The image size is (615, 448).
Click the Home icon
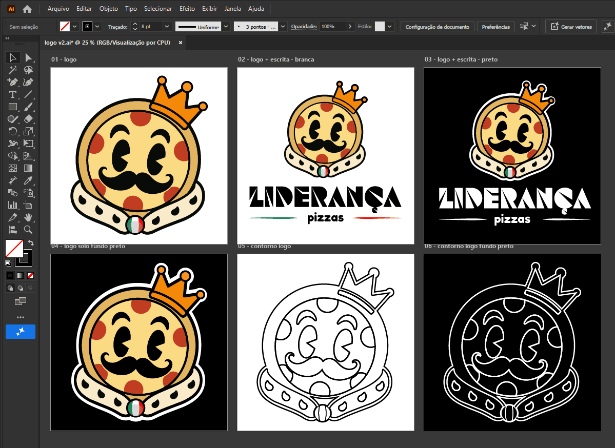pyautogui.click(x=27, y=9)
